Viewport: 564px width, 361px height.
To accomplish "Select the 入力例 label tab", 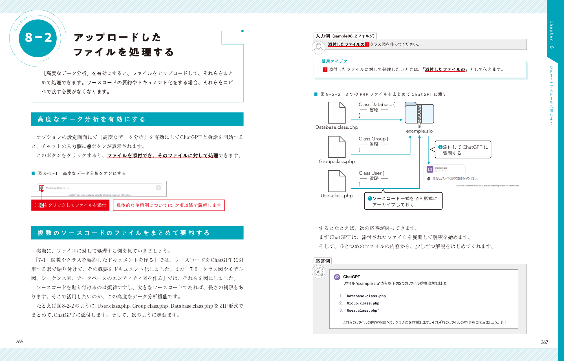I will (x=344, y=36).
